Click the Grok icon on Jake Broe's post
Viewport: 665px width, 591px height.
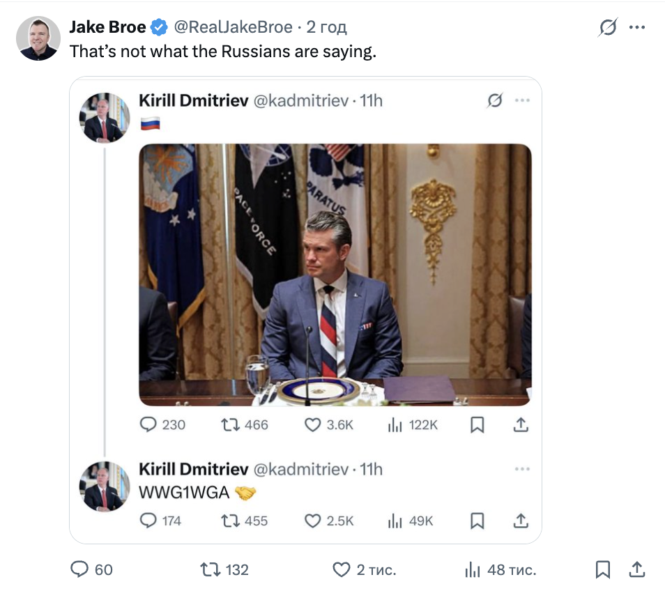[608, 28]
